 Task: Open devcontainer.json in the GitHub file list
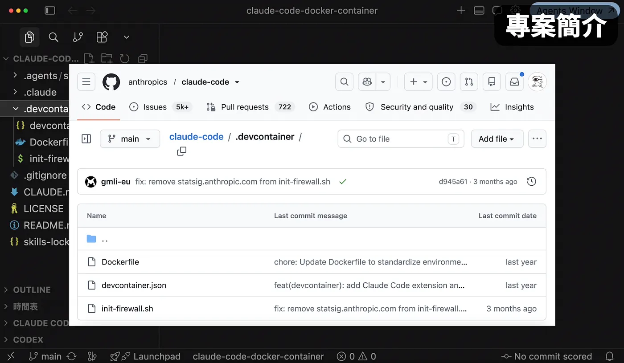(x=134, y=286)
